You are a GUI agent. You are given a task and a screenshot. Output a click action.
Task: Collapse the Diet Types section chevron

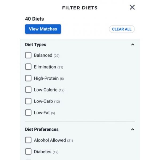pyautogui.click(x=133, y=45)
